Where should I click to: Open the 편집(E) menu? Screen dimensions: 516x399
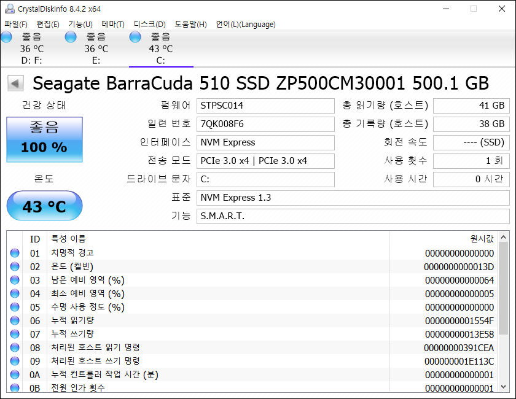(48, 25)
